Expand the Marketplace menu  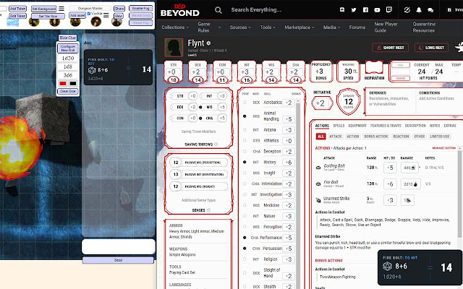(300, 27)
